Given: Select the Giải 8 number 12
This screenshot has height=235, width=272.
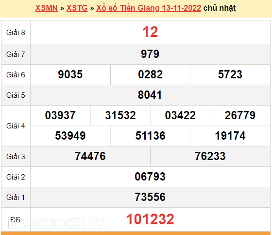Looking at the screenshot, I should pyautogui.click(x=150, y=32).
